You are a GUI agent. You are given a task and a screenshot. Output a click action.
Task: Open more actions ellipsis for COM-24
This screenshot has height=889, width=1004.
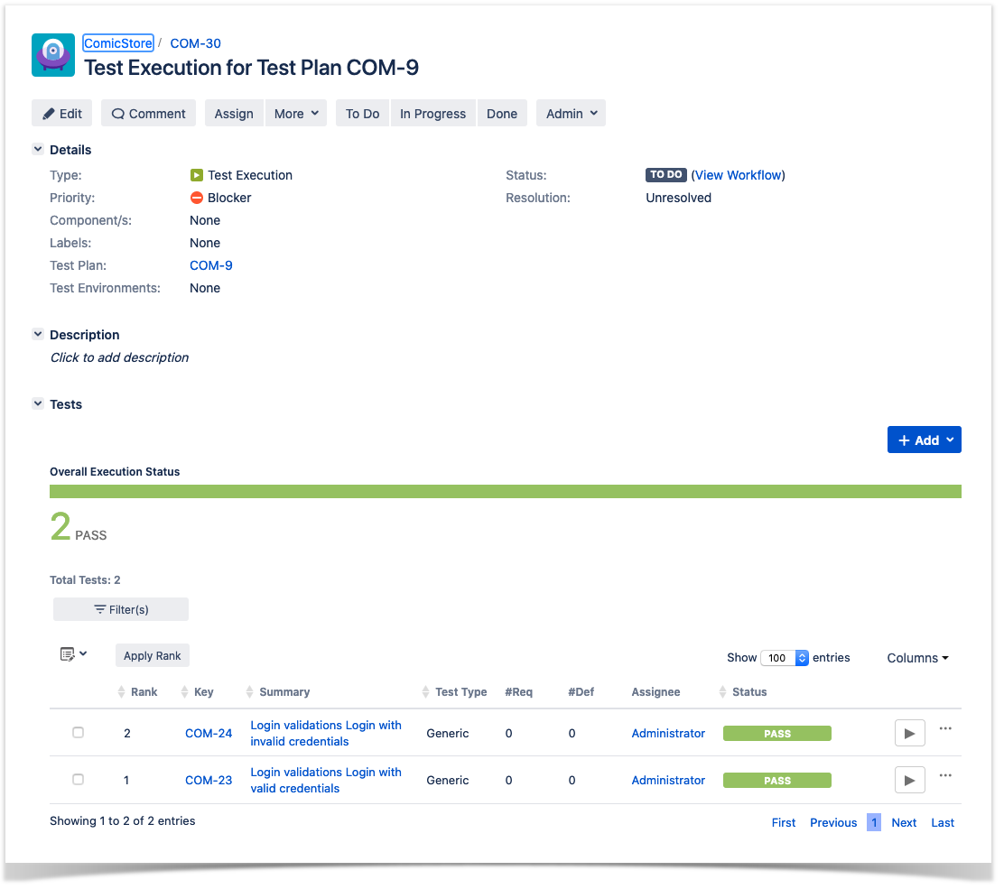coord(945,728)
